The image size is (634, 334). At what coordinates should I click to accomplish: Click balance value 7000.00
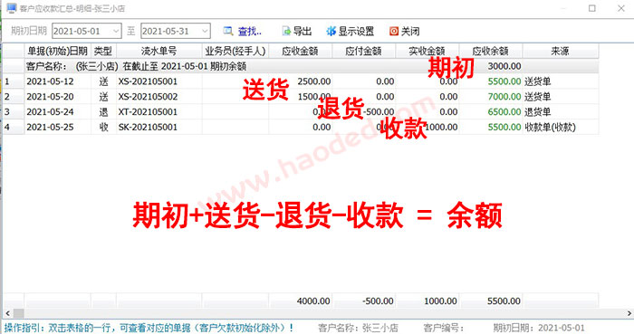pos(504,97)
